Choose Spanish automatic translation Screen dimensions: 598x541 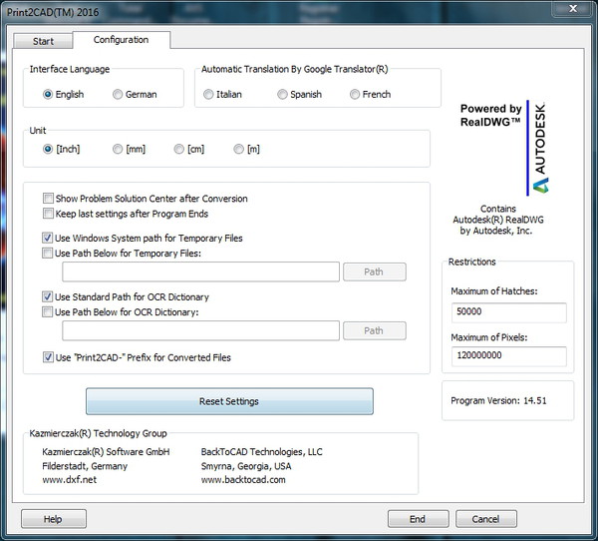tap(299, 95)
